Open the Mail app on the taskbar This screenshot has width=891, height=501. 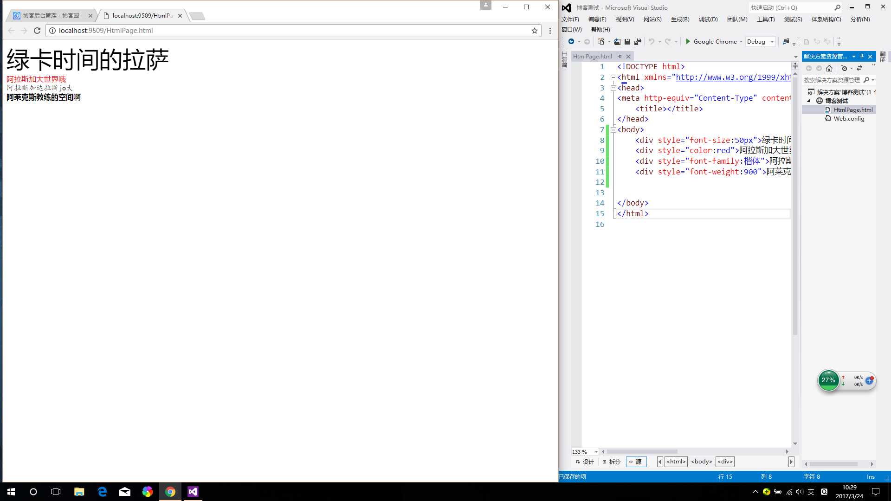point(125,492)
